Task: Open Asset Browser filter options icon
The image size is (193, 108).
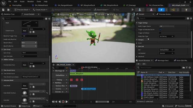Action: pos(187,67)
